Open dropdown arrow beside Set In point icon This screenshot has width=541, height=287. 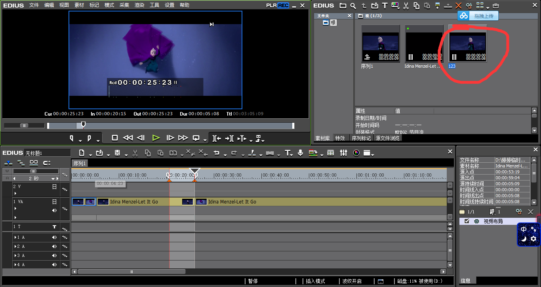tap(80, 140)
